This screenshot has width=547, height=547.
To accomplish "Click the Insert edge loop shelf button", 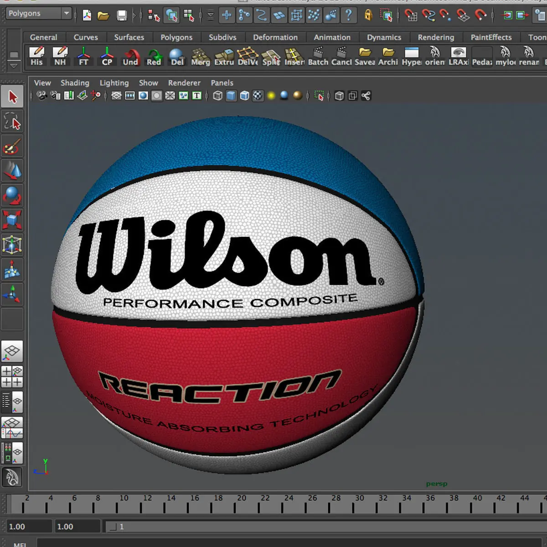I will (294, 56).
